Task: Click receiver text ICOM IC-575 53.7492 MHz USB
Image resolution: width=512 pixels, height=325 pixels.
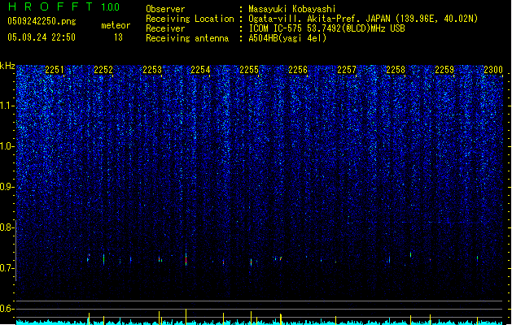Action: coord(327,28)
